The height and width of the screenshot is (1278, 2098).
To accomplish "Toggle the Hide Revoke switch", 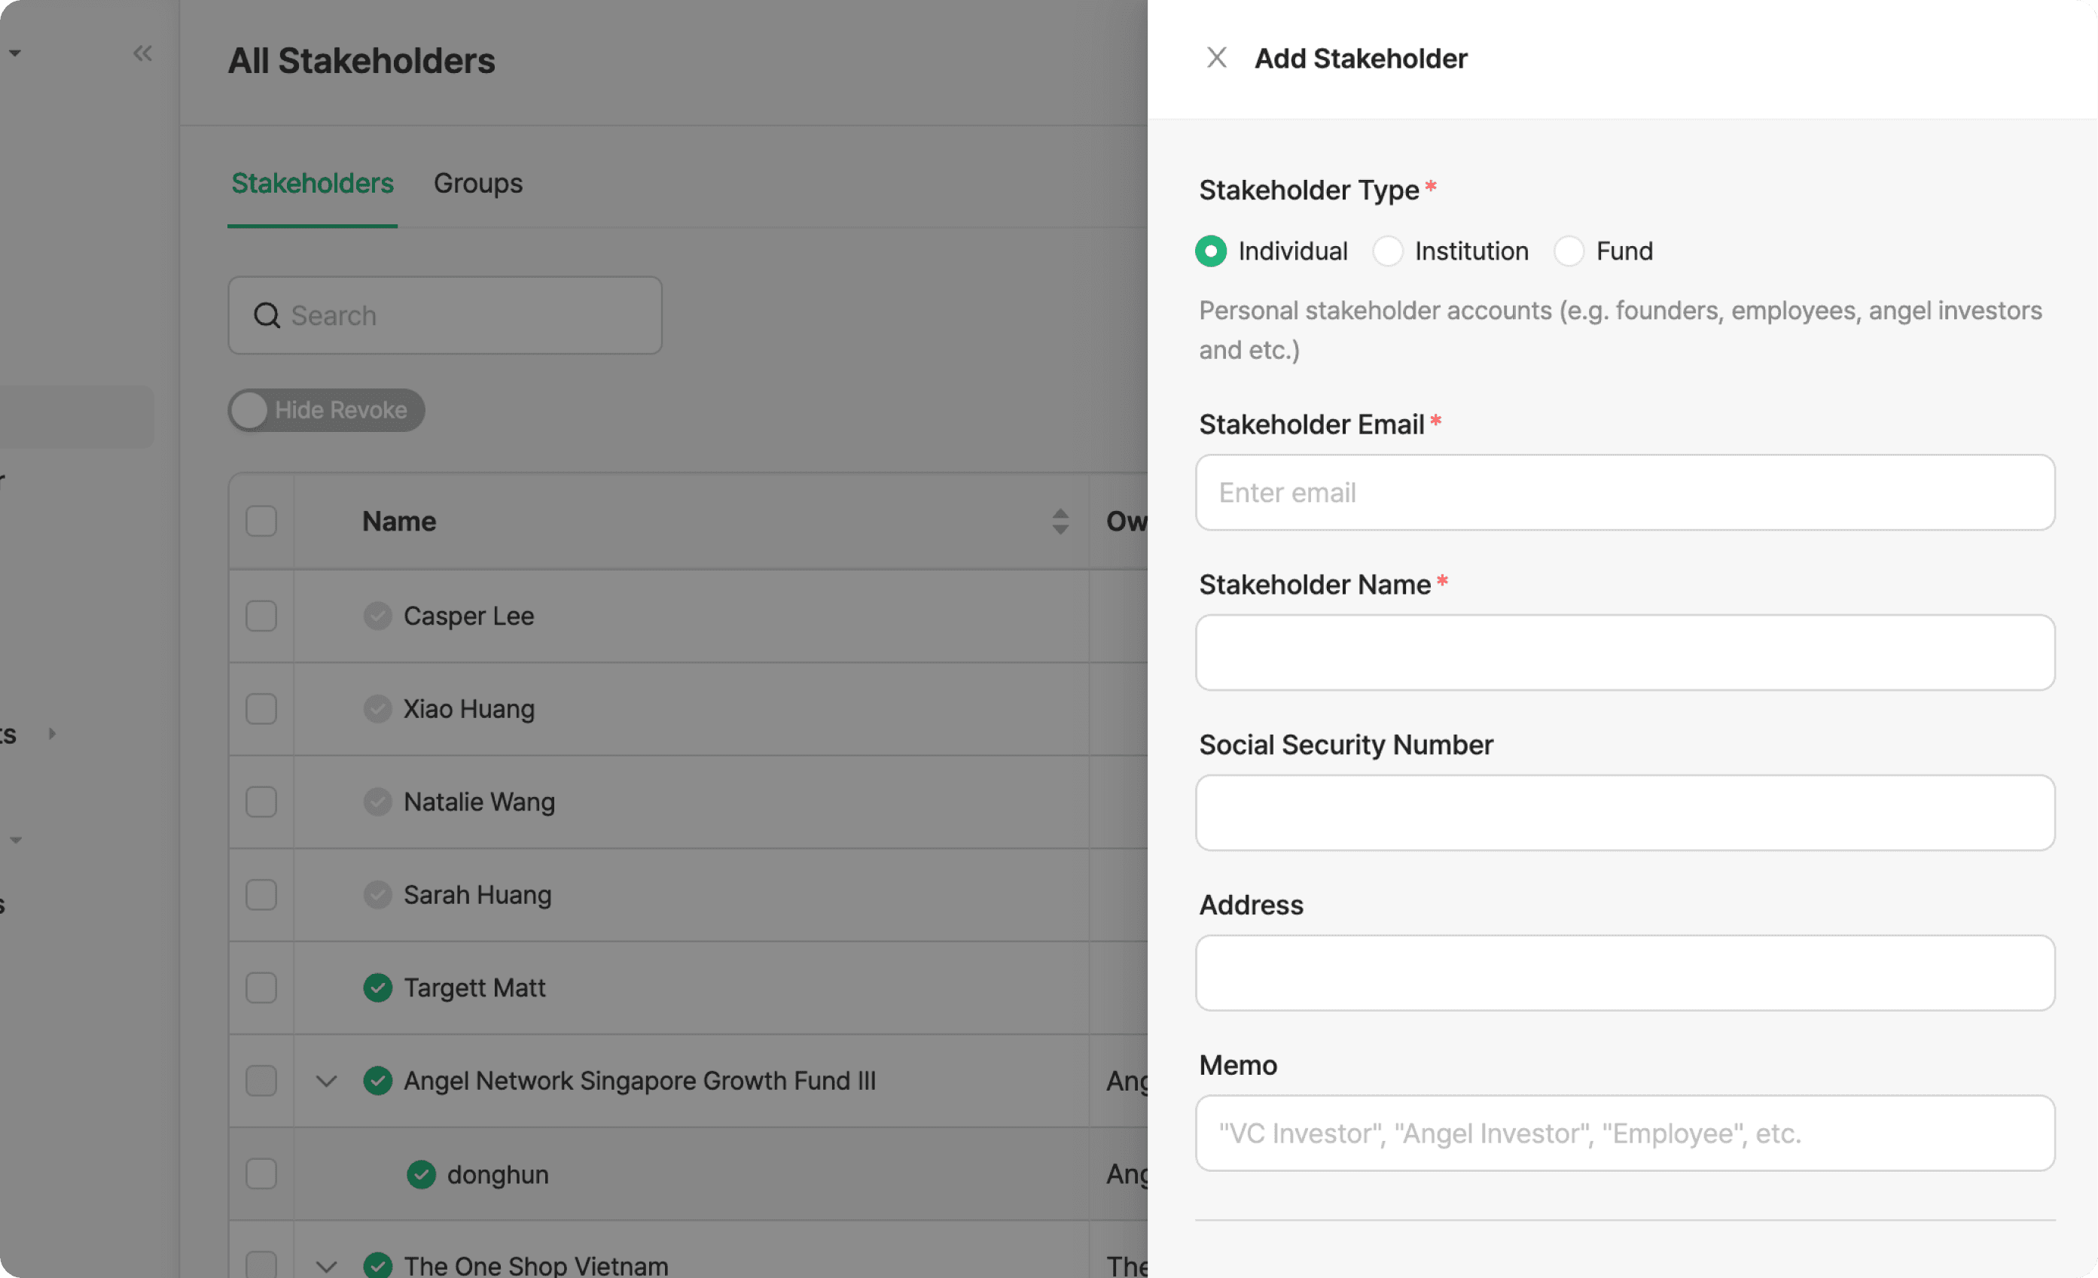I will click(249, 410).
